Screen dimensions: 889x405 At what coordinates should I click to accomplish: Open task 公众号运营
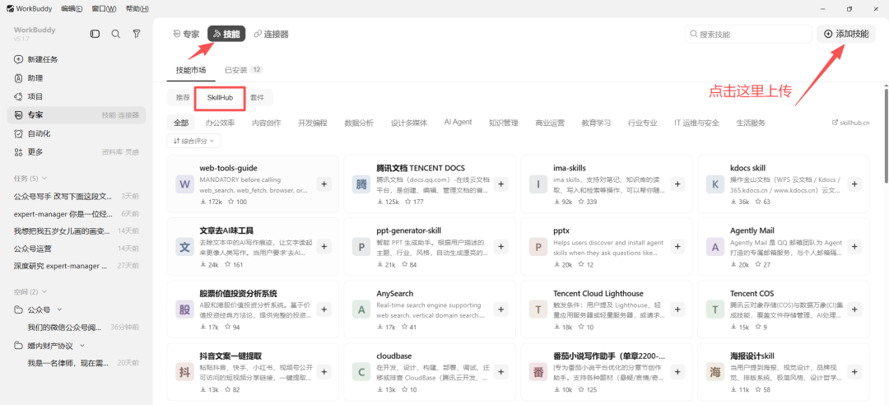pos(77,249)
